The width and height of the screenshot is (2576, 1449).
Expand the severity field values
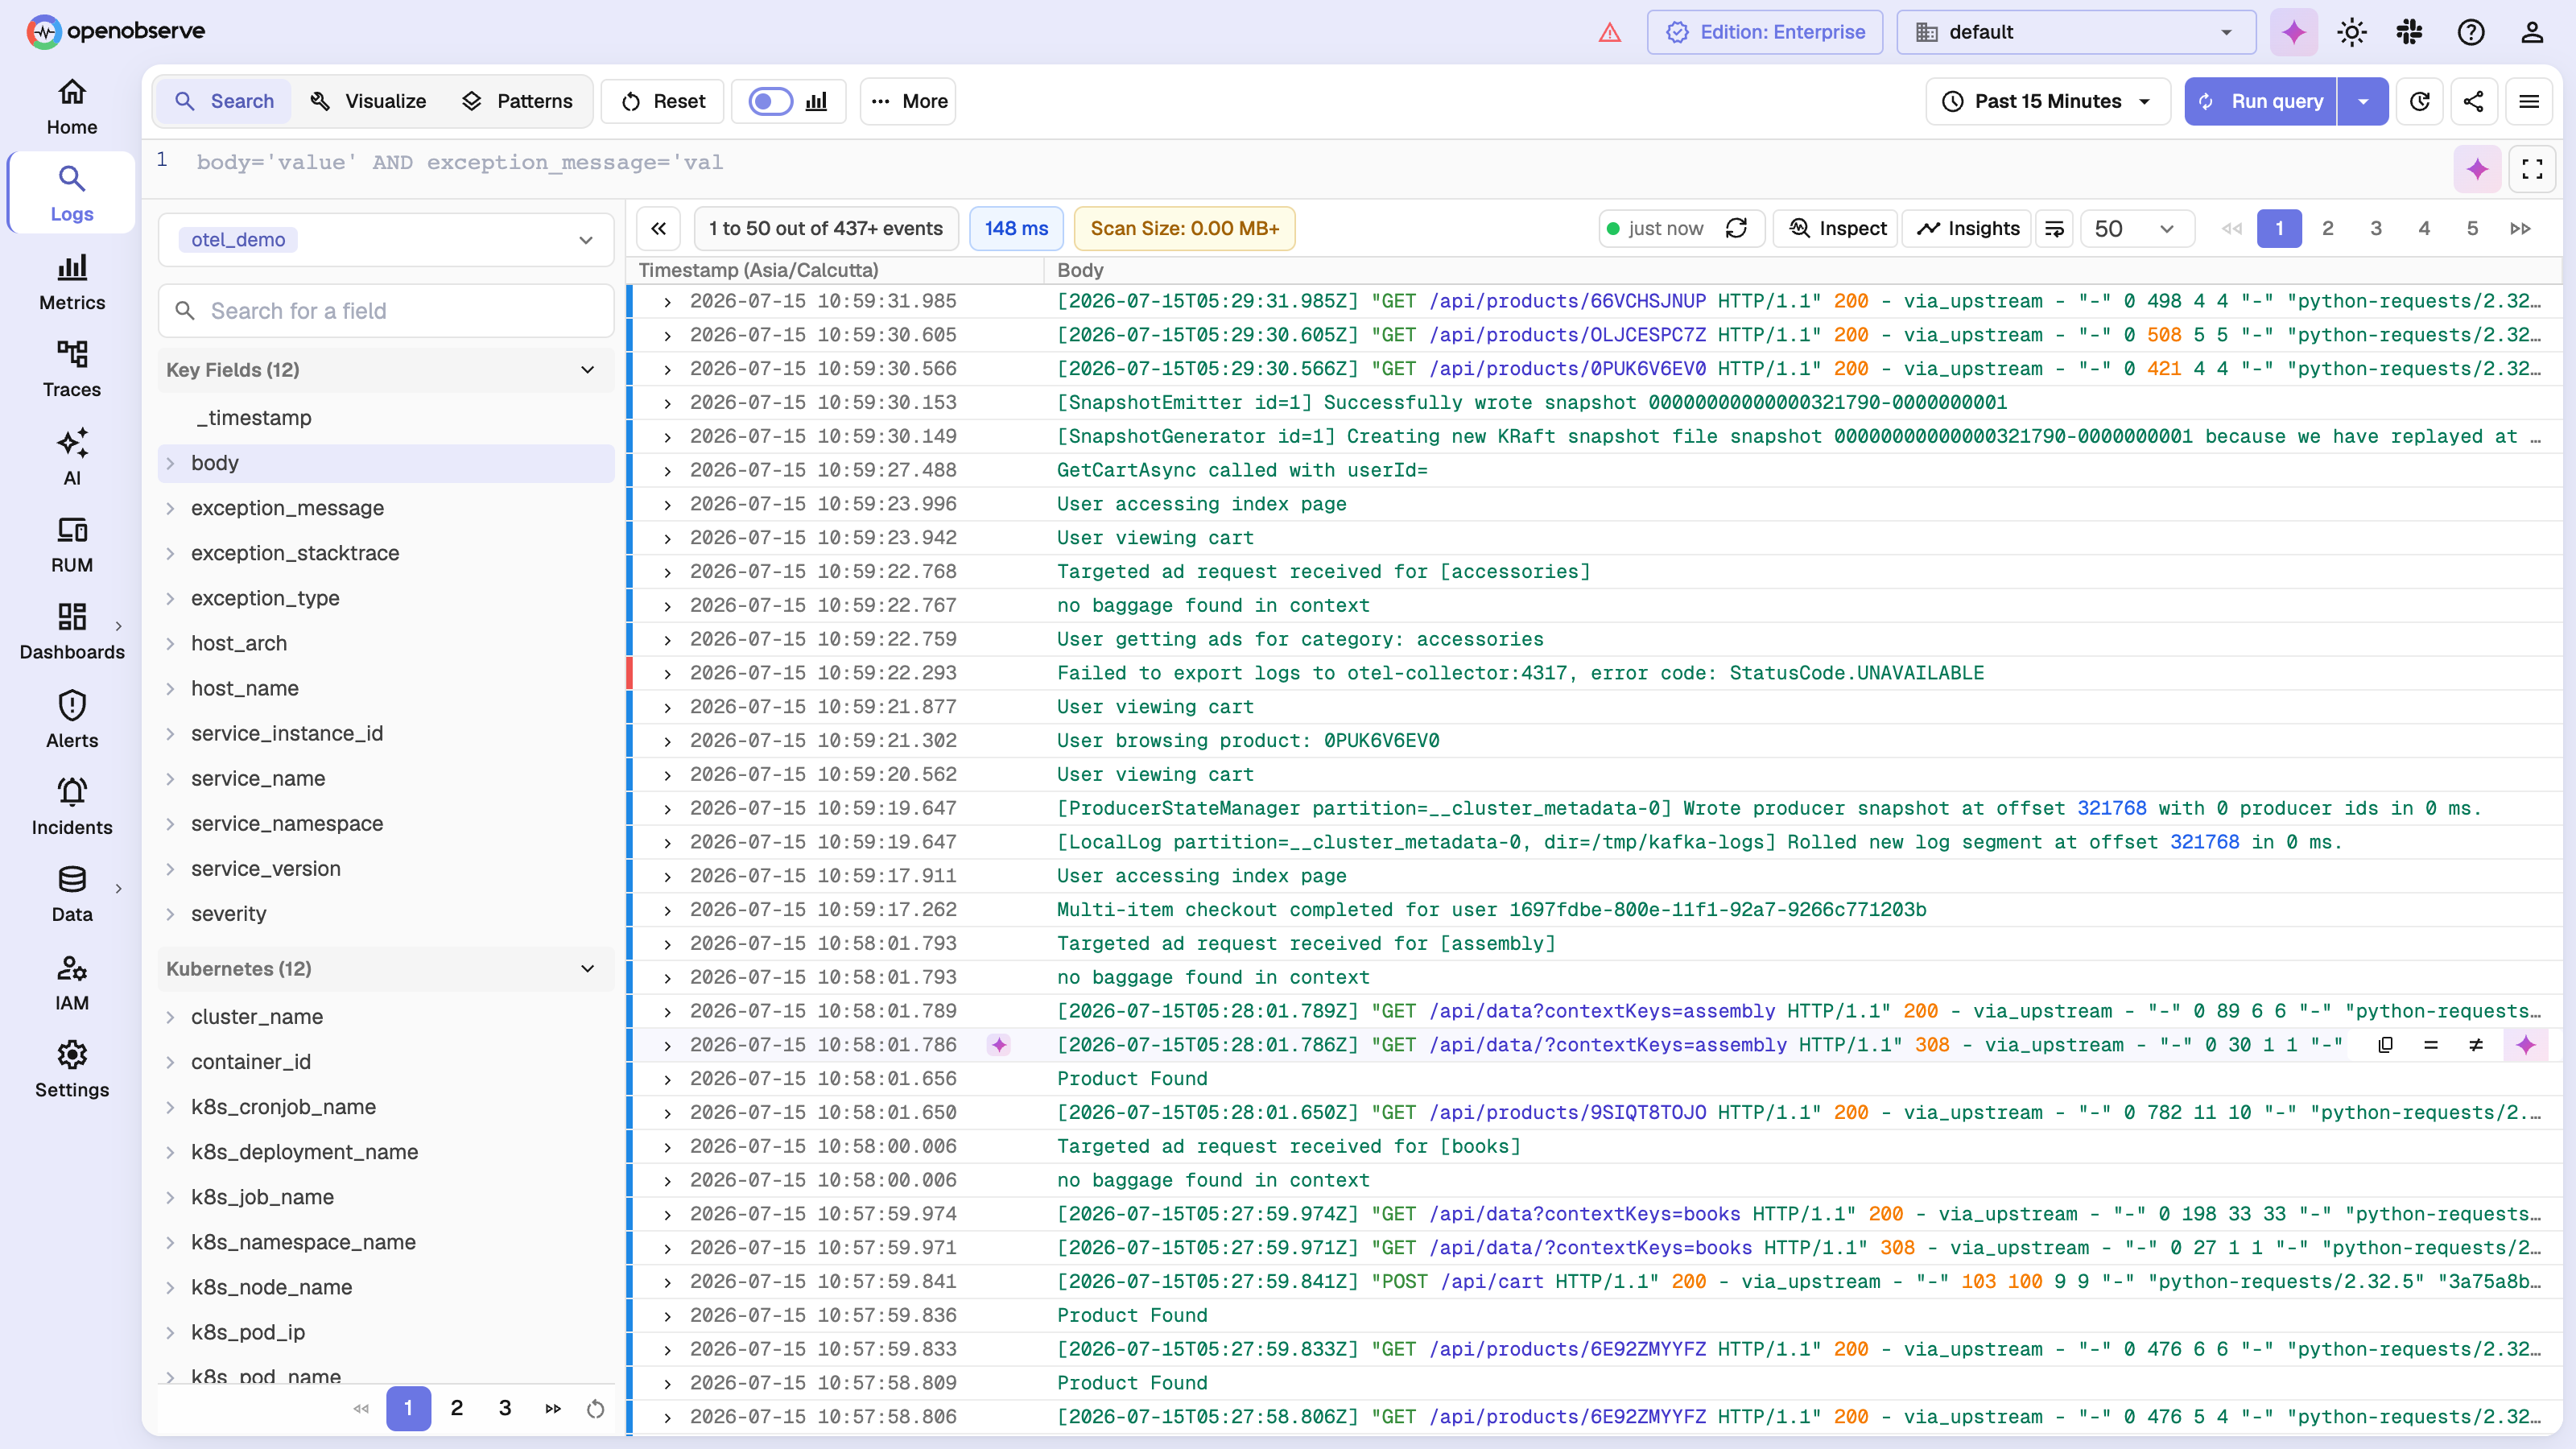click(170, 914)
